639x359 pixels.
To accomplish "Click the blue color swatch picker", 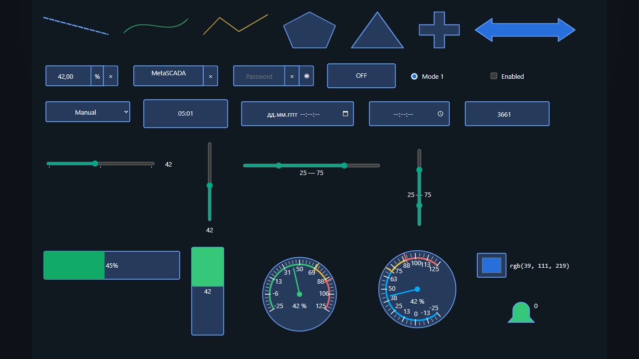I will pos(491,265).
